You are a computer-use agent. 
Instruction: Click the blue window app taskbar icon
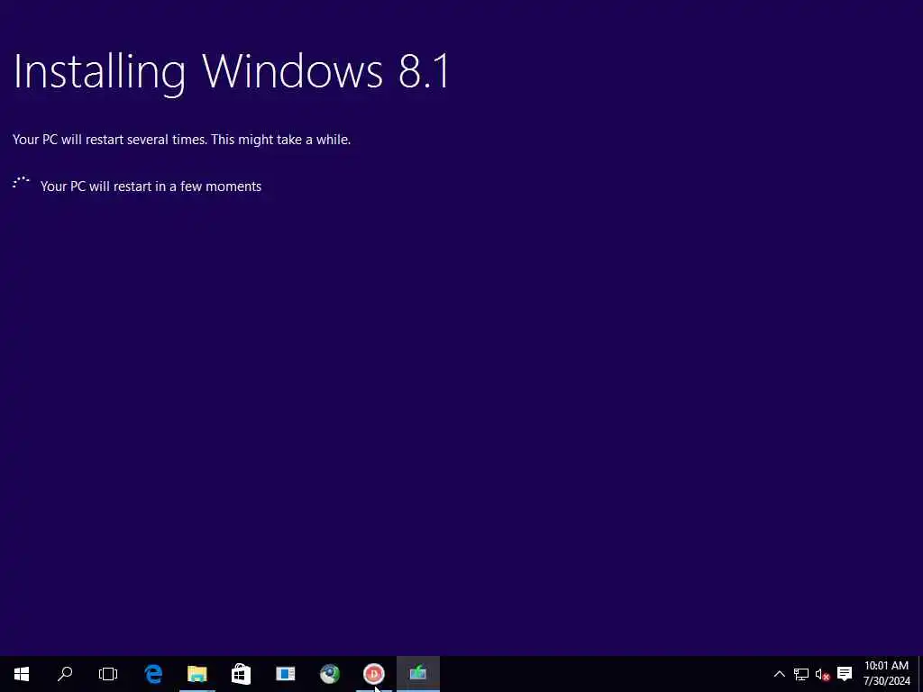click(286, 674)
